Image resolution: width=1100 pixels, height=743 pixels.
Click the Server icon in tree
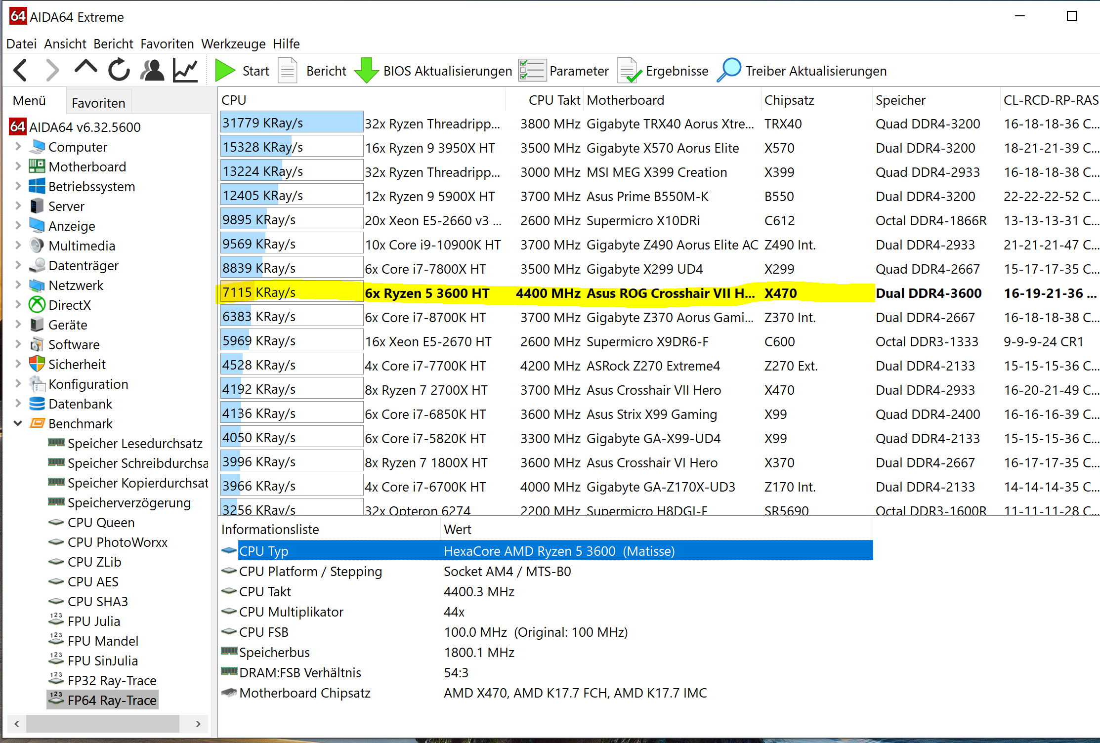pos(37,206)
